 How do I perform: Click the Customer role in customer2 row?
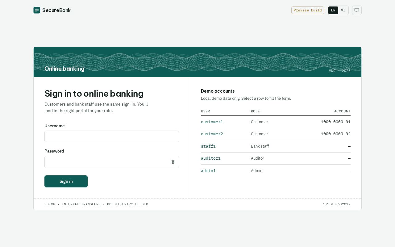(259, 134)
